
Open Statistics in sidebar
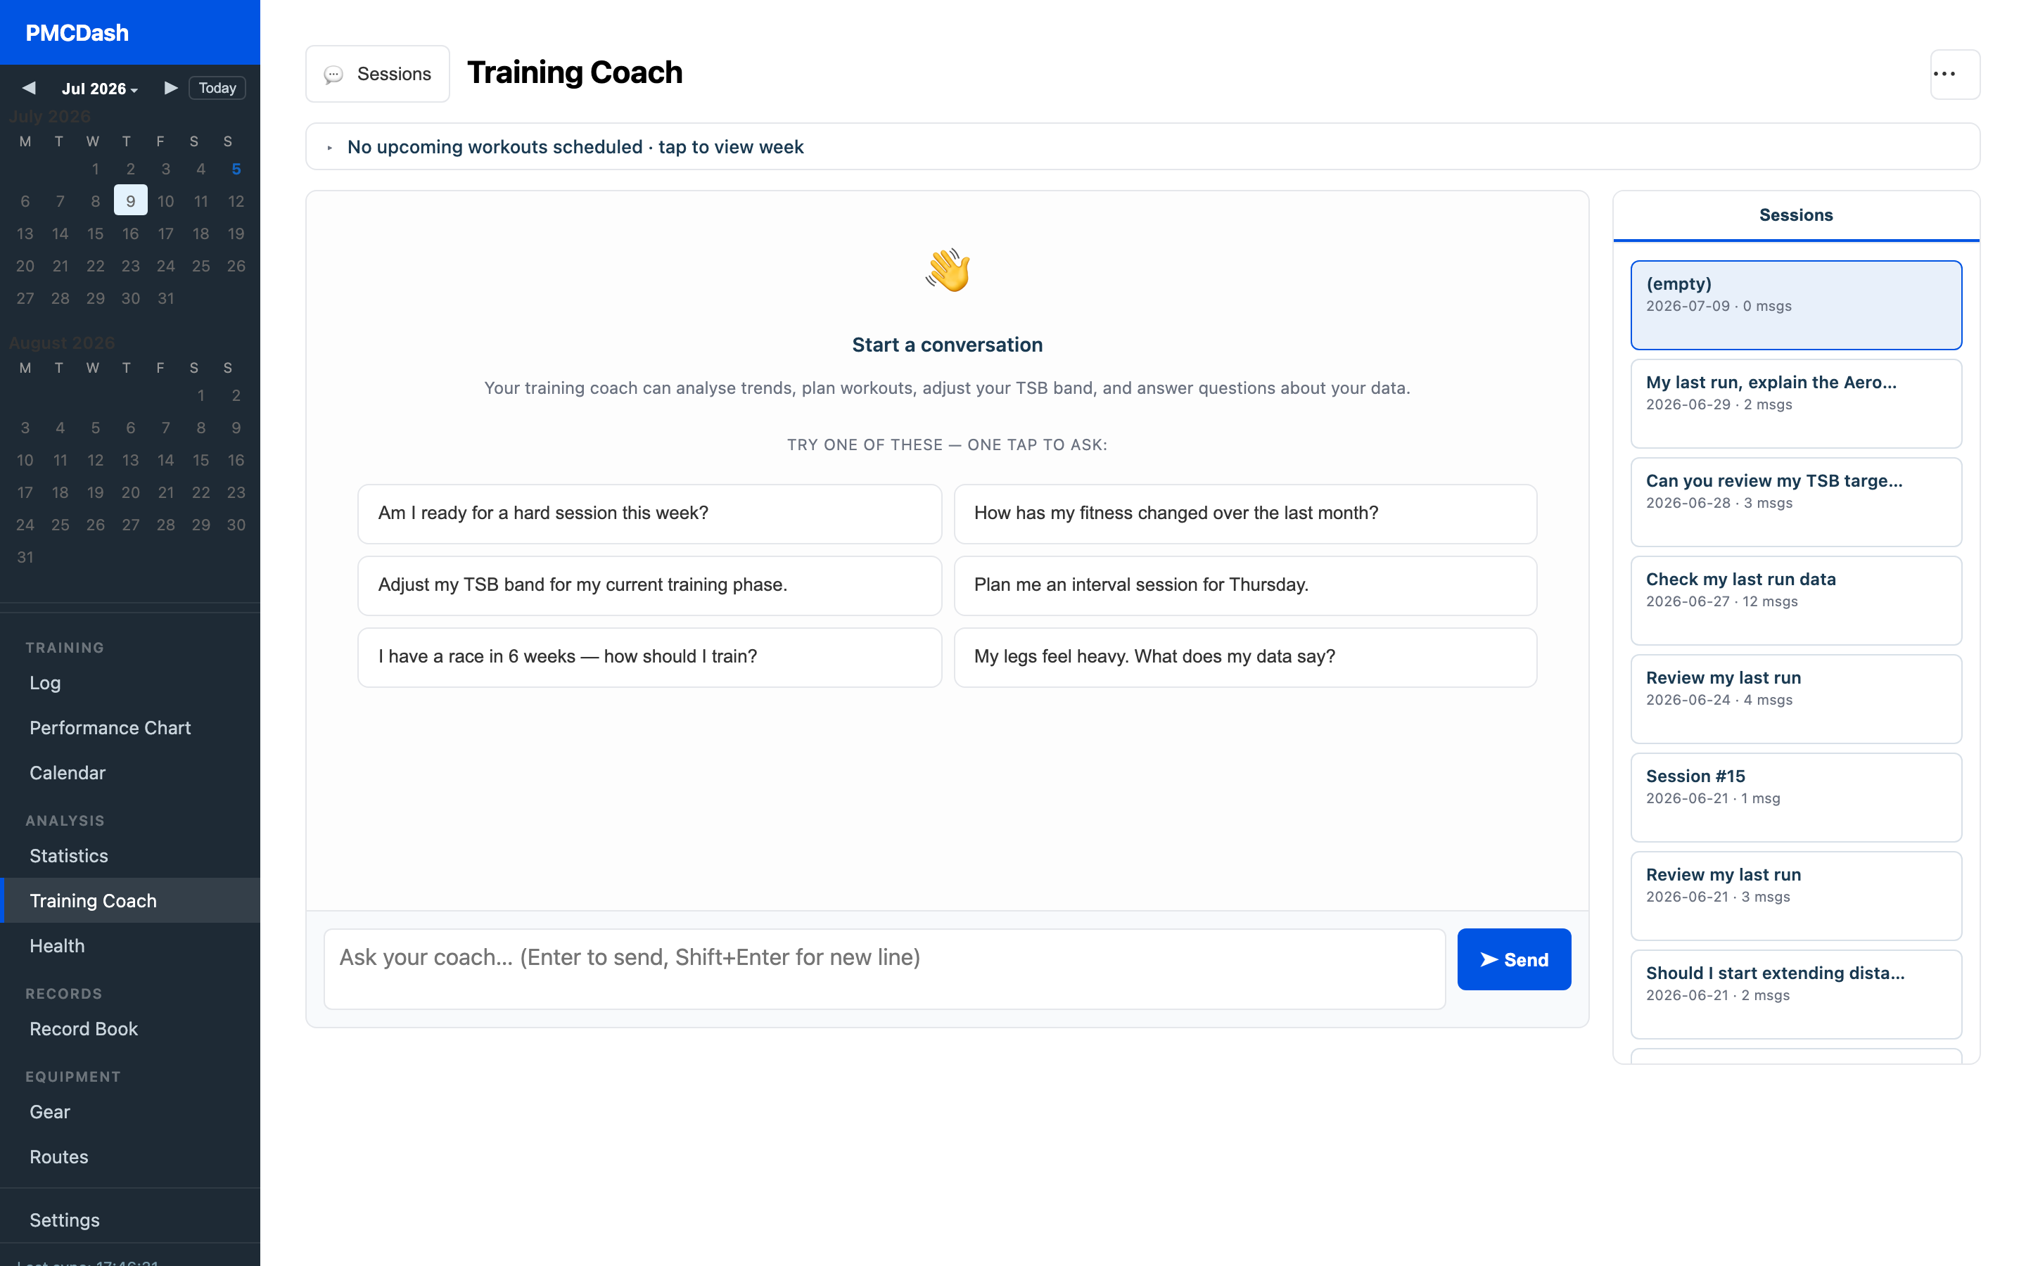(x=129, y=857)
